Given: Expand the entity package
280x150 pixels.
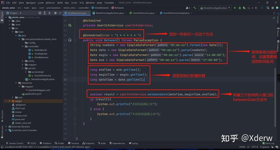Looking at the screenshot, I should [x=23, y=61].
